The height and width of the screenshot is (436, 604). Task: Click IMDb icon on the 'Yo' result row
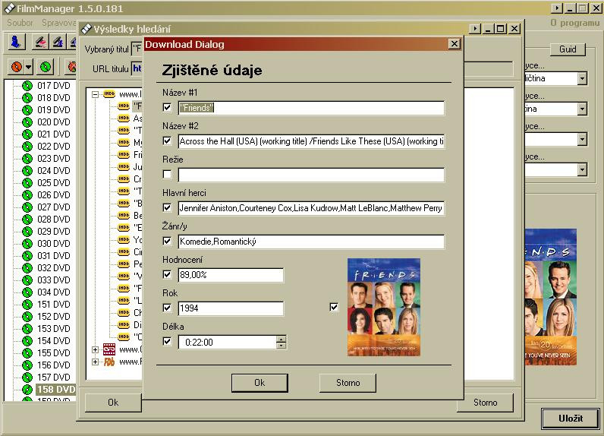(x=124, y=239)
